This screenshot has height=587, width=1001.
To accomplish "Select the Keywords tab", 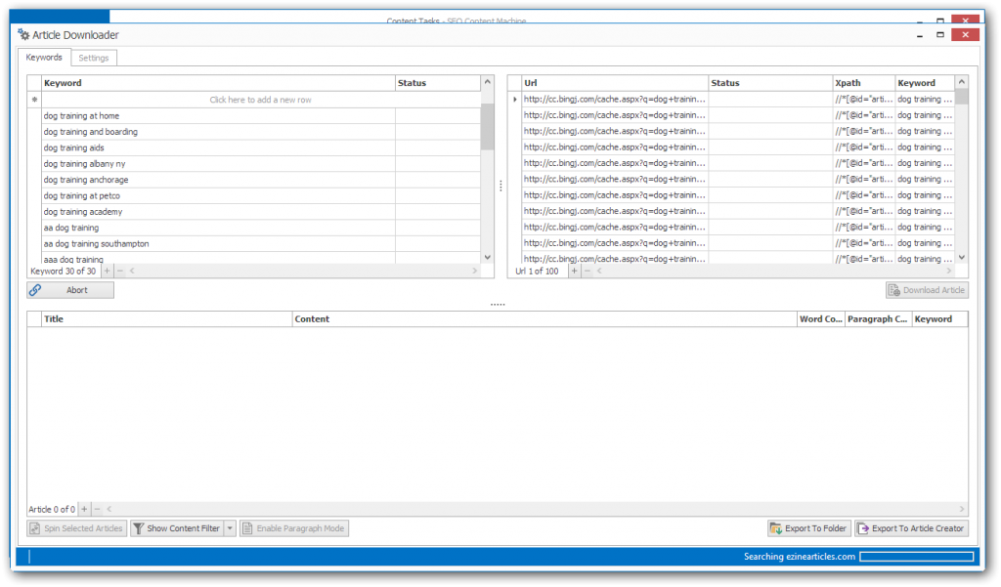I will point(44,57).
